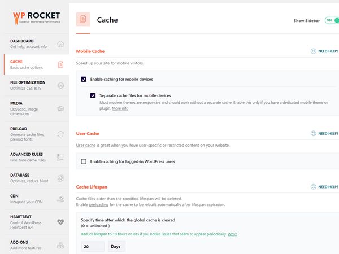Viewport: 339px width, 254px height.
Task: Click Need Help link for User Cache
Action: (x=328, y=133)
